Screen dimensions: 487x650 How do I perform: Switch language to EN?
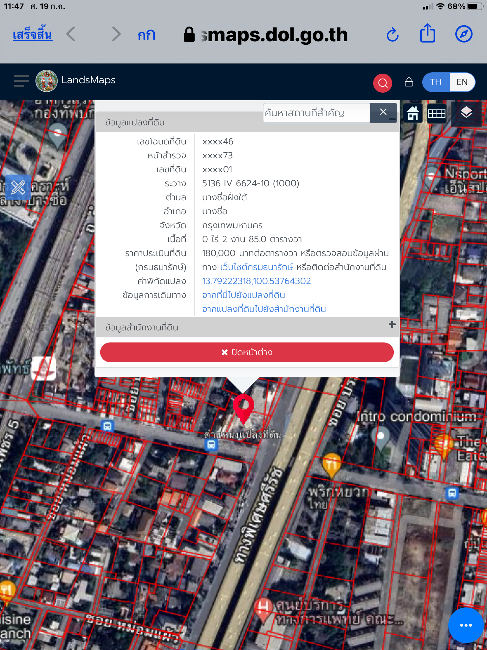[462, 82]
